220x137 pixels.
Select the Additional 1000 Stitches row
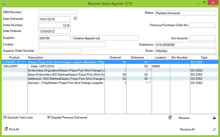(110, 79)
